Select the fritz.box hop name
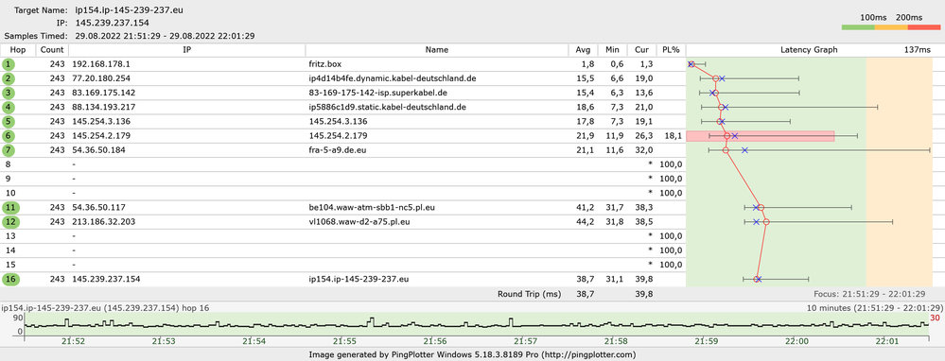This screenshot has width=945, height=361. [x=324, y=63]
